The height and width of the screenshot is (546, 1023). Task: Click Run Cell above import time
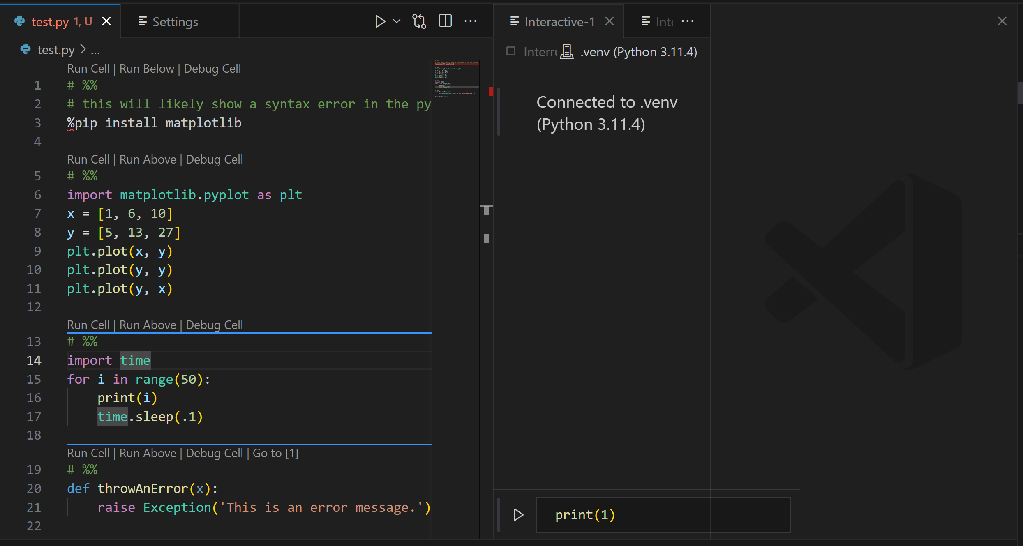pos(88,325)
